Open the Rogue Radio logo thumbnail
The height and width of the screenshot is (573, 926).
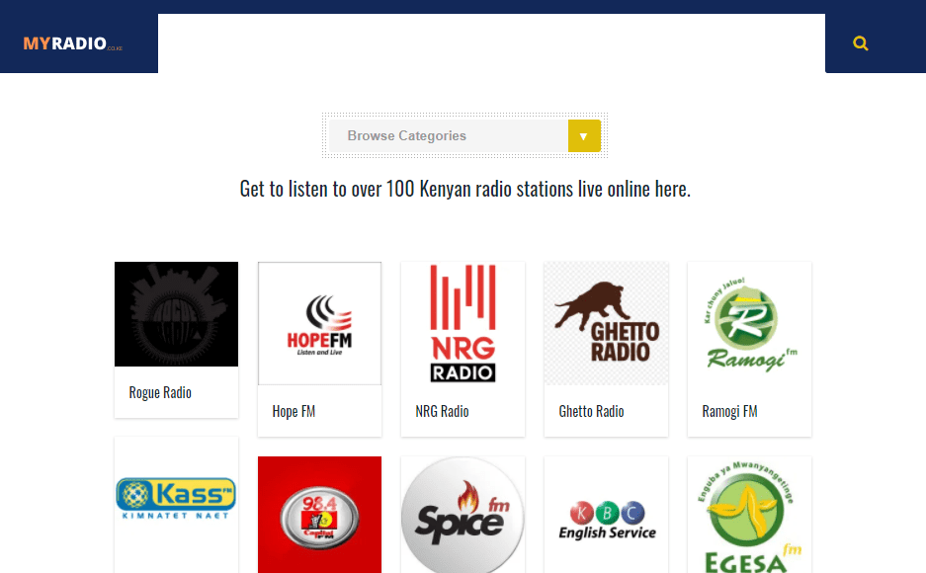click(177, 314)
